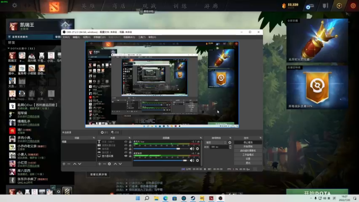Click first mixer track volume slider
The height and width of the screenshot is (202, 359).
click(x=161, y=149)
